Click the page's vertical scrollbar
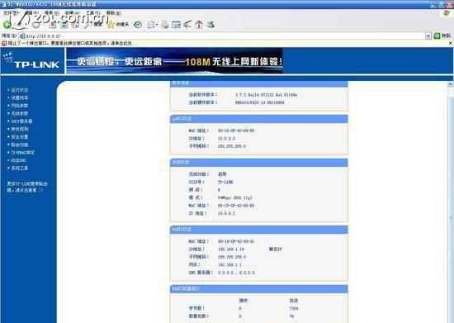Image resolution: width=454 pixels, height=323 pixels. click(451, 202)
